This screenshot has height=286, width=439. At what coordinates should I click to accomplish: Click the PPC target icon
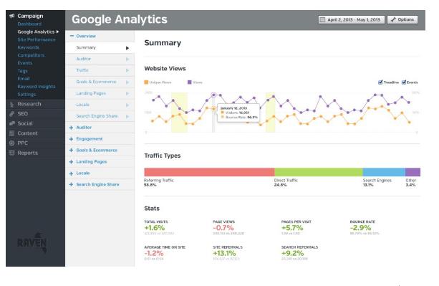pyautogui.click(x=11, y=143)
